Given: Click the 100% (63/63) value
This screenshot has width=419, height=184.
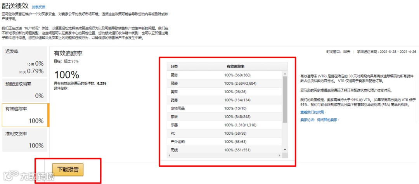Looking at the screenshot, I should pyautogui.click(x=236, y=141).
